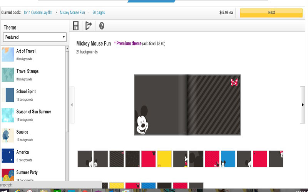The height and width of the screenshot is (192, 308).
Task: Open the 8x11 Custom Lay-flat link
Action: pos(38,13)
